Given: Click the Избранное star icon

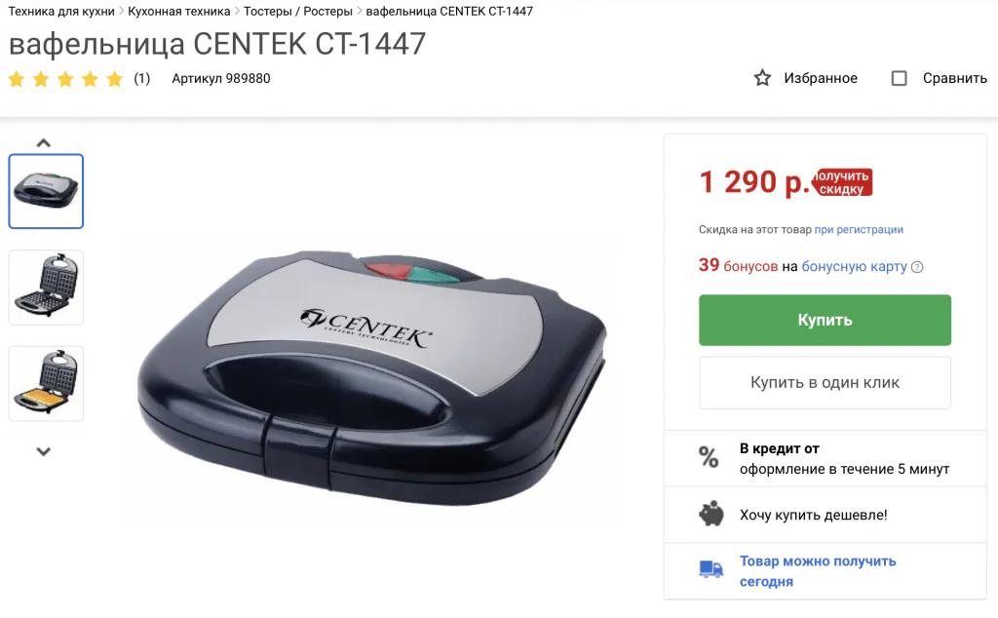Looking at the screenshot, I should (x=762, y=78).
